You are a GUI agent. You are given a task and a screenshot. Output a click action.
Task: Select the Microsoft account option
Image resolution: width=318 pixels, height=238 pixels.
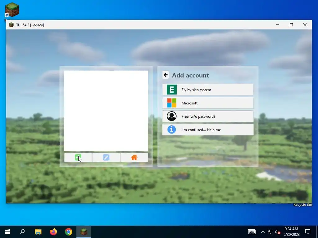208,103
